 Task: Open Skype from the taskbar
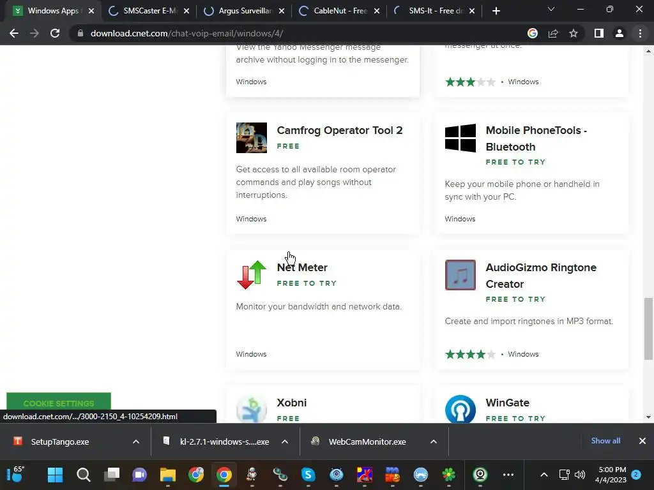tap(308, 475)
